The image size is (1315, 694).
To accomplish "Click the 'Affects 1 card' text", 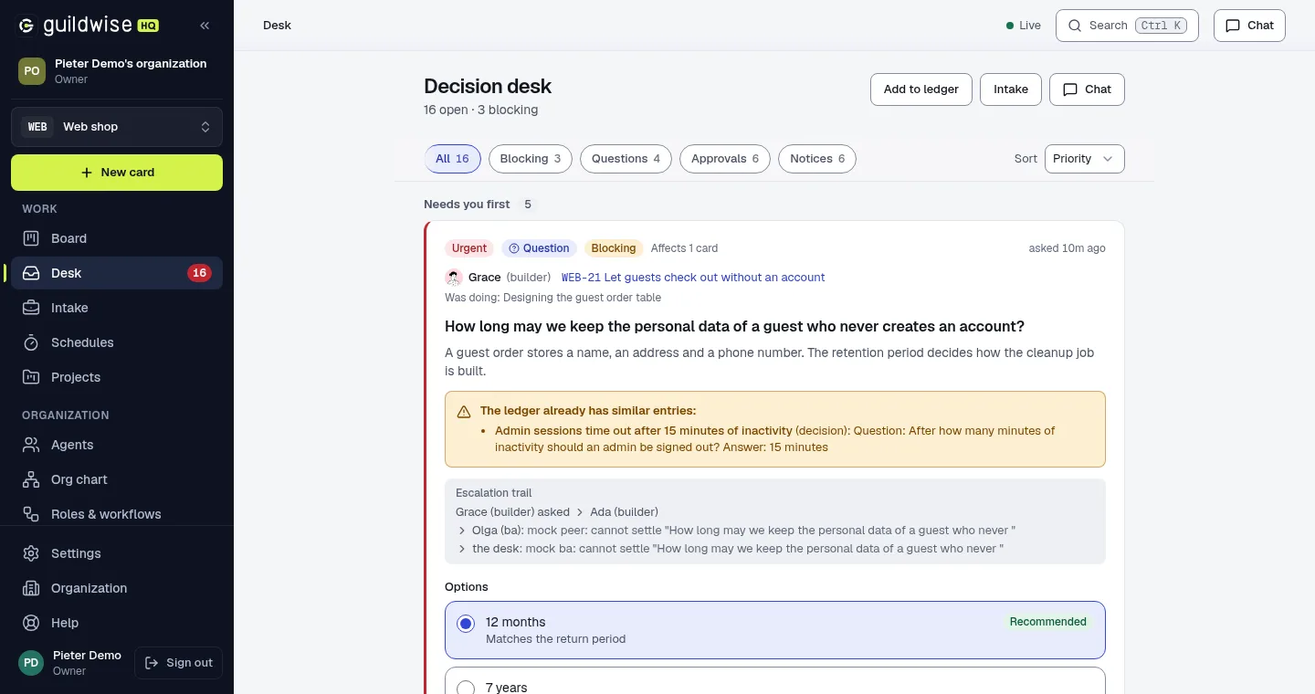I will (684, 248).
